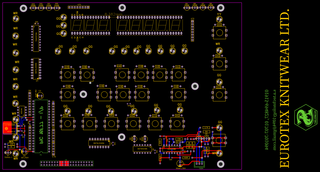Select the EUROTEX KNITWEAR LTD. text
320x172 pixels.
pyautogui.click(x=284, y=88)
